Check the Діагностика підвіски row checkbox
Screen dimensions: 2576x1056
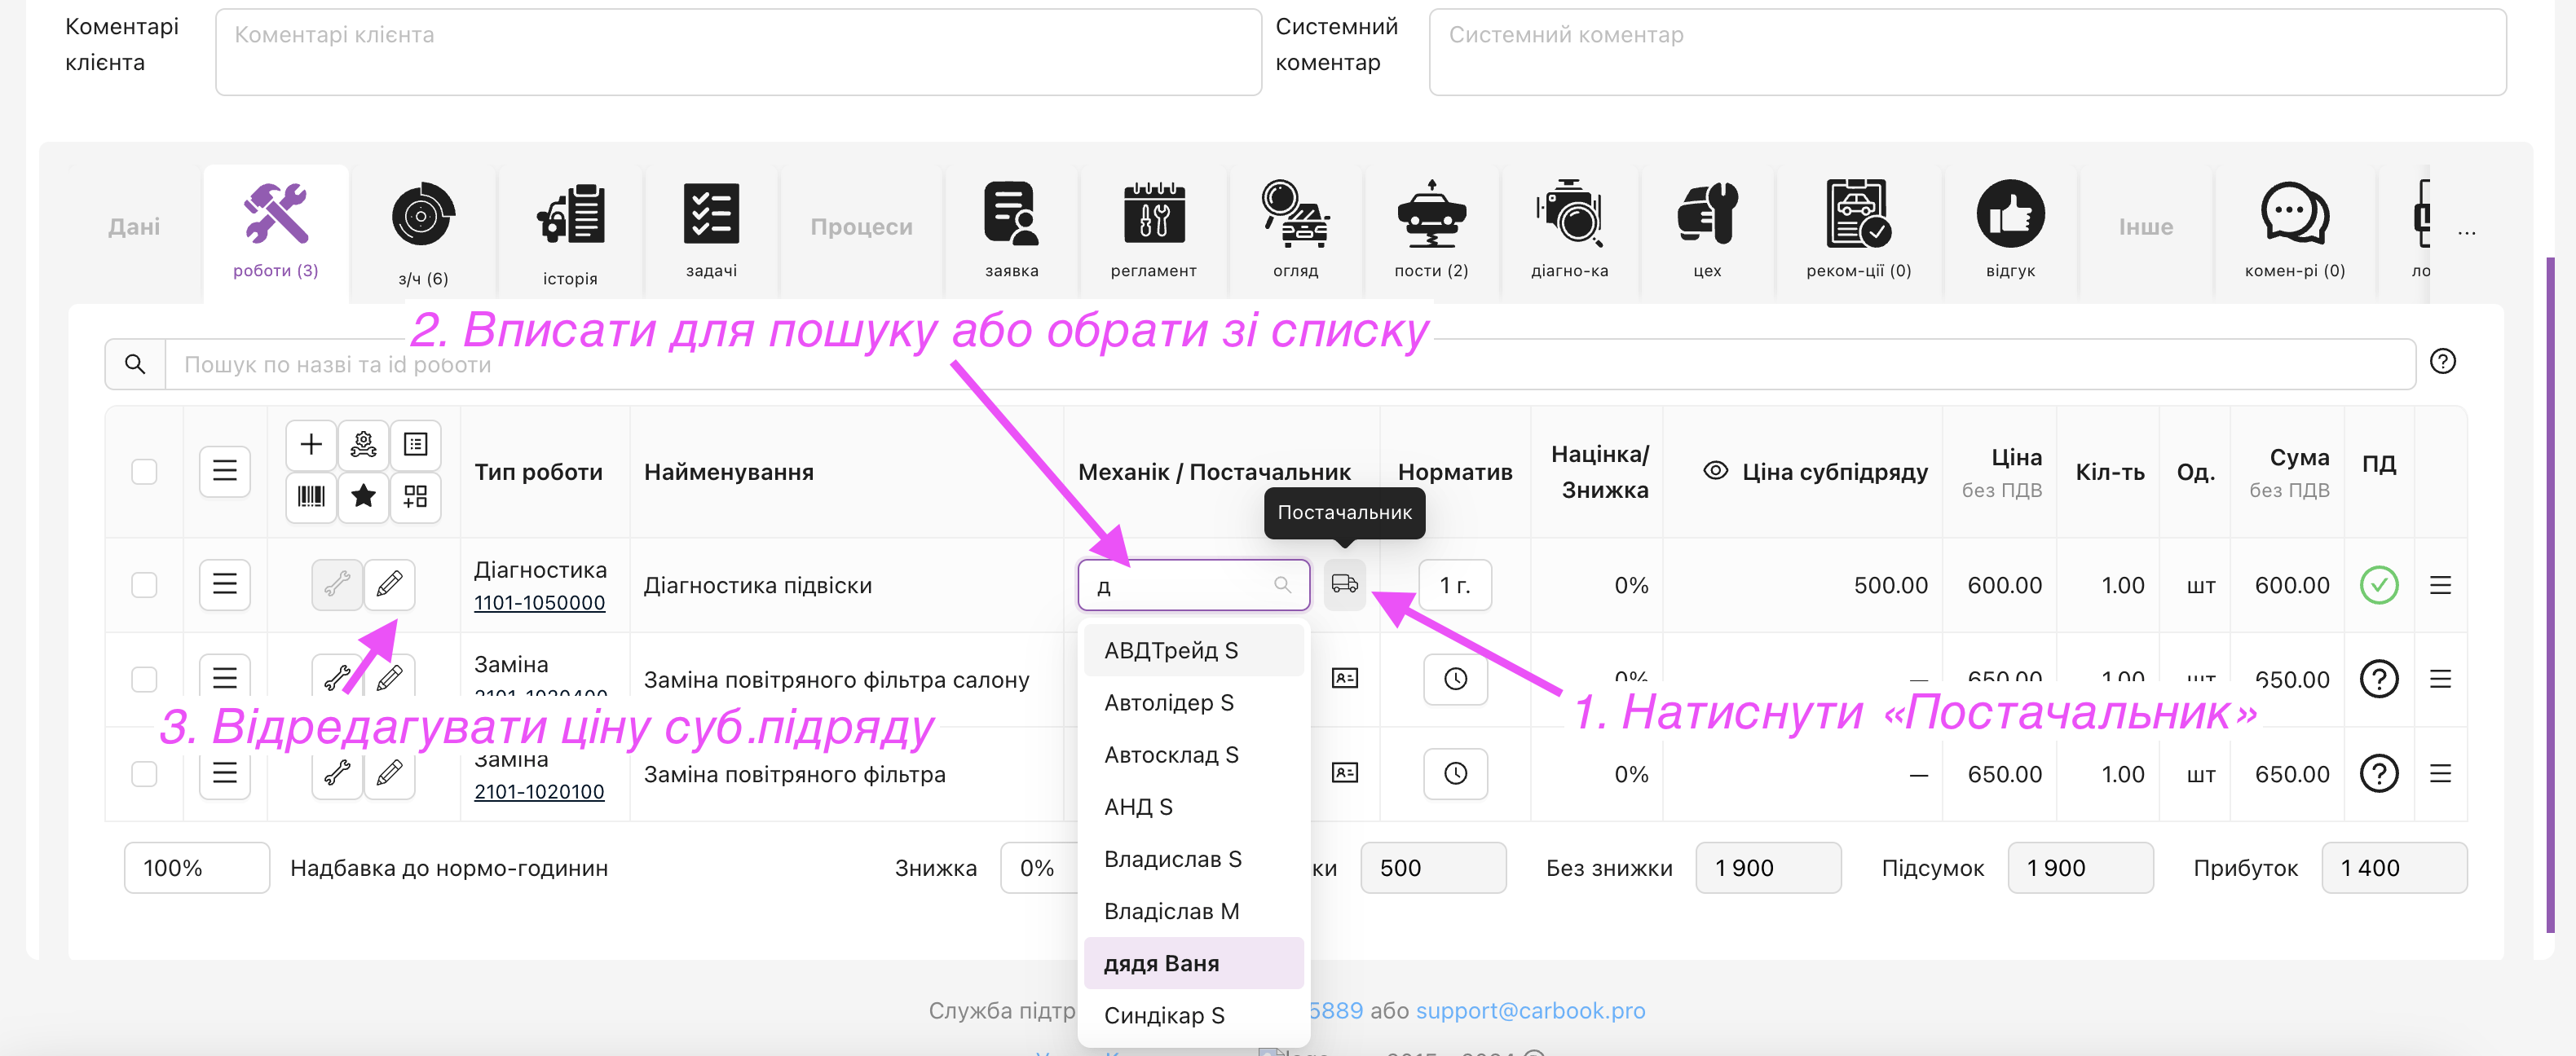[x=145, y=585]
